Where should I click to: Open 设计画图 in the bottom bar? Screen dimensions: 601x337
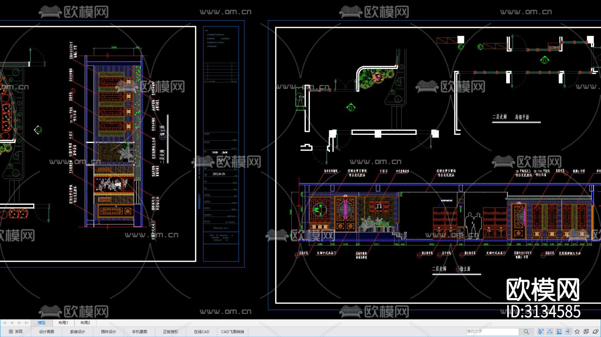click(x=46, y=332)
